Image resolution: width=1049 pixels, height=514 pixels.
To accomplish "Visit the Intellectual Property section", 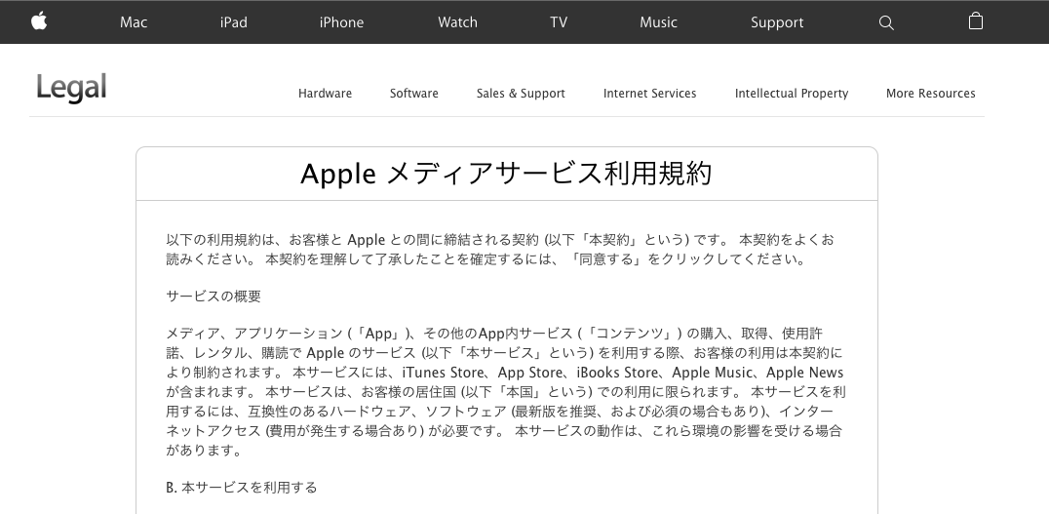I will (792, 94).
